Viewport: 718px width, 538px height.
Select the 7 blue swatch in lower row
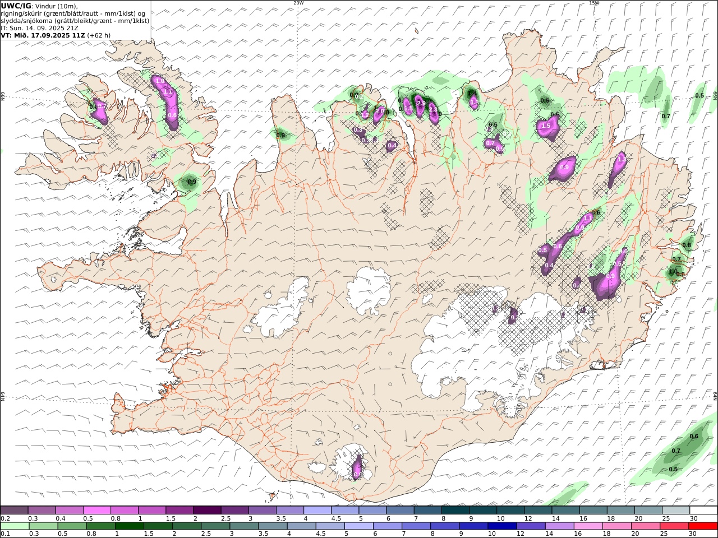pos(416,526)
